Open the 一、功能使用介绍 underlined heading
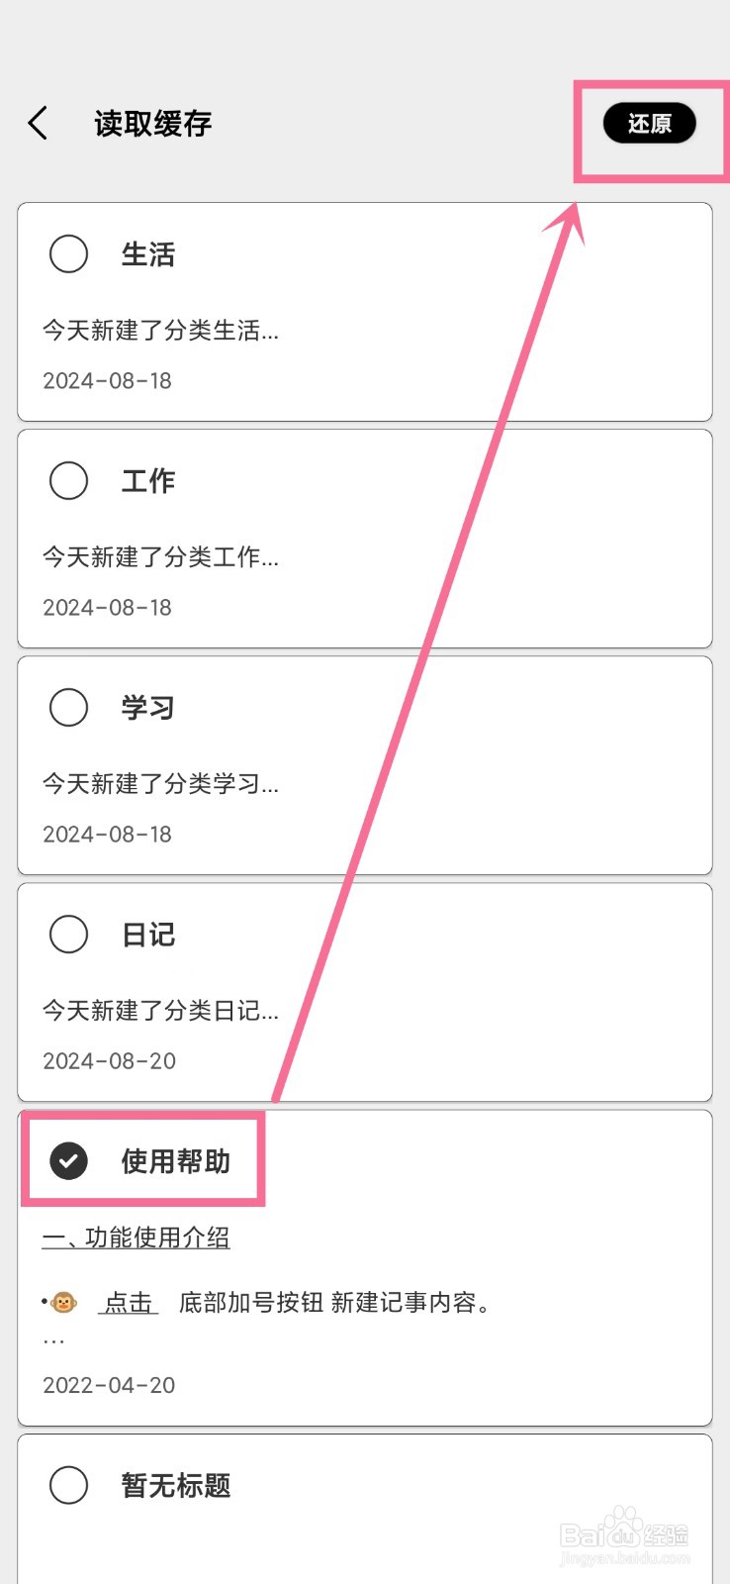Viewport: 730px width, 1584px height. pyautogui.click(x=137, y=1237)
